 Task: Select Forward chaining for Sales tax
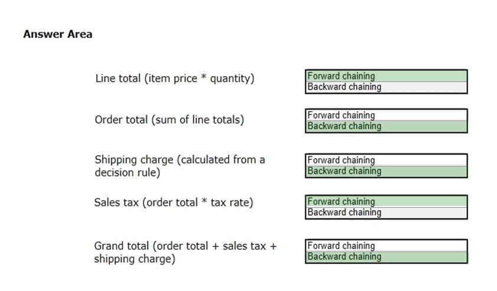click(x=386, y=201)
